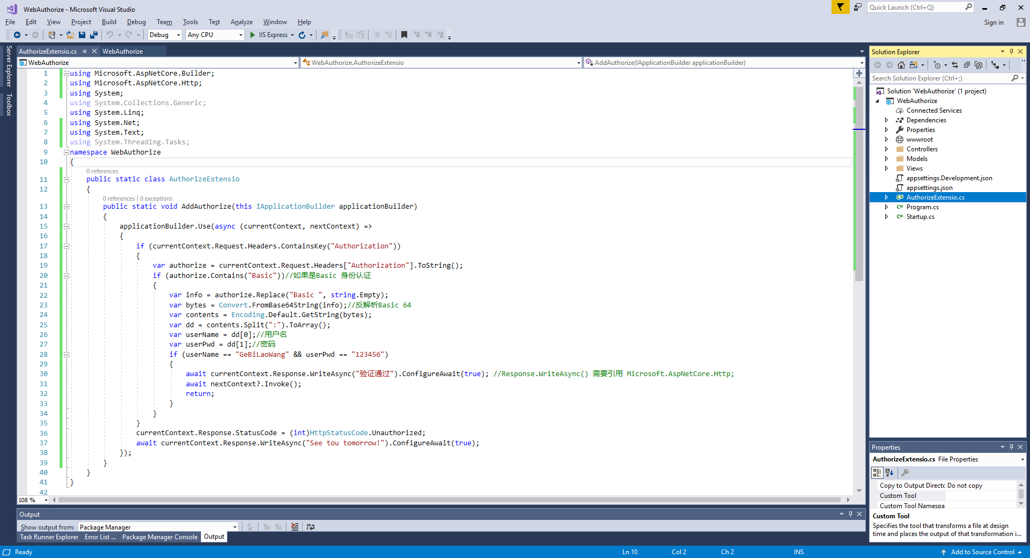Switch to the Package Manager Console tab
Screen dimensions: 1030x558
[x=159, y=537]
